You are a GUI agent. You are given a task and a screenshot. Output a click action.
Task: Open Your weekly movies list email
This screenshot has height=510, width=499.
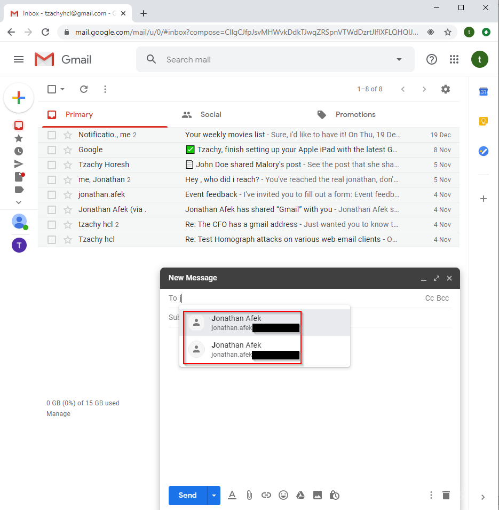(x=249, y=135)
